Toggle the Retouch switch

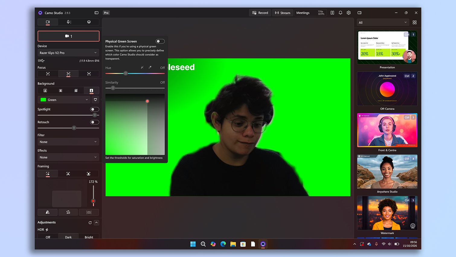(95, 122)
